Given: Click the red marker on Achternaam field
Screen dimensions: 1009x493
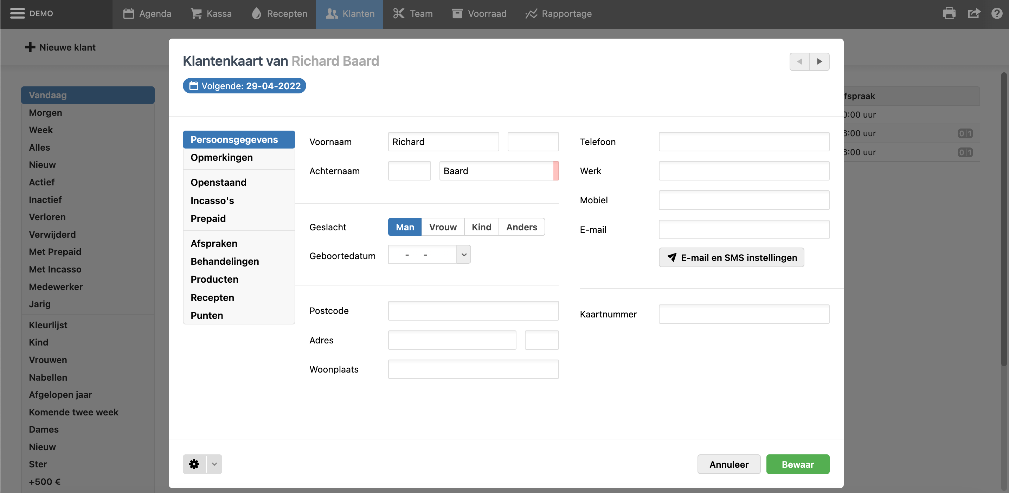Looking at the screenshot, I should click(x=556, y=171).
